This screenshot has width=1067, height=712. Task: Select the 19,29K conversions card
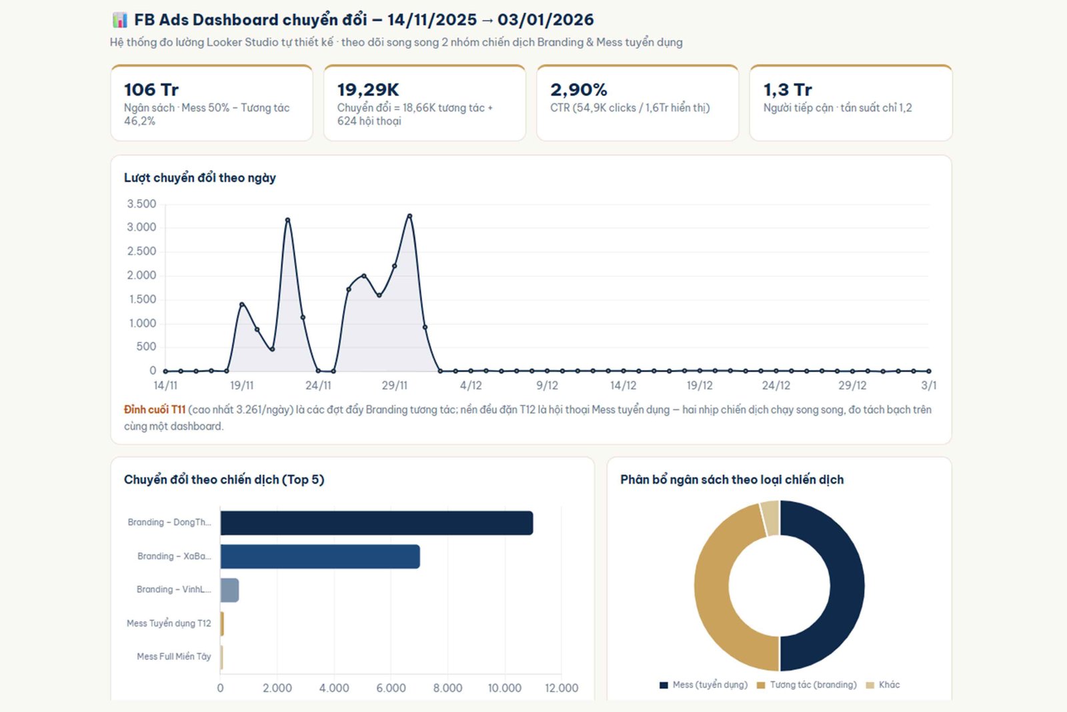[425, 103]
